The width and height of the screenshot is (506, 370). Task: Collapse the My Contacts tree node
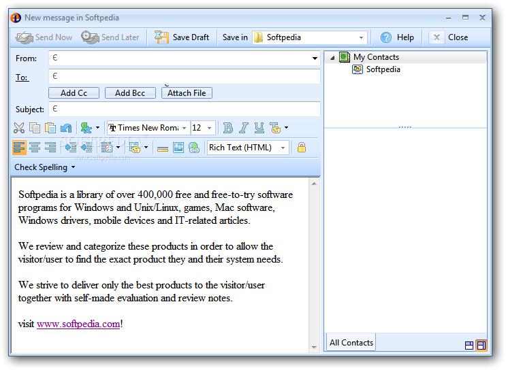pos(332,58)
